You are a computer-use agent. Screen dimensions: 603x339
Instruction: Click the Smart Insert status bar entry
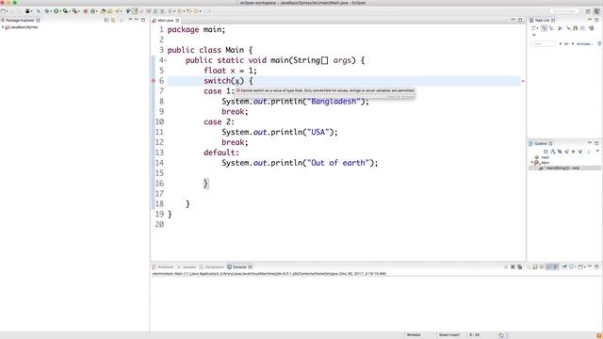[448, 335]
